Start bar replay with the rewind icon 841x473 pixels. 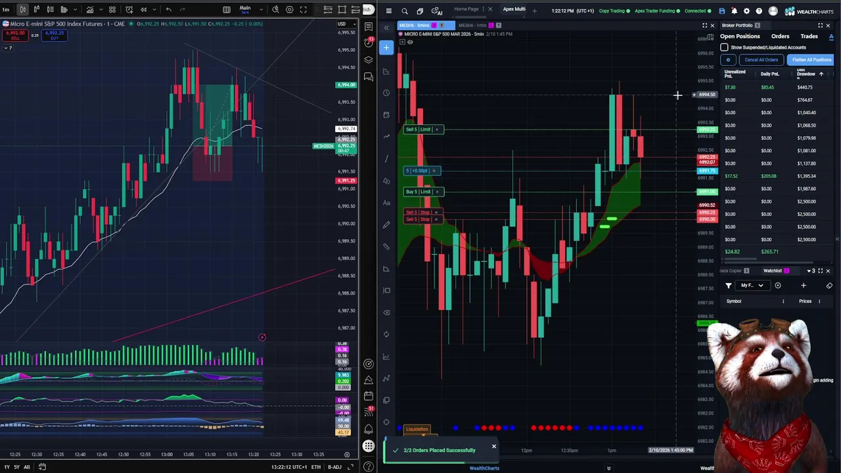[143, 9]
